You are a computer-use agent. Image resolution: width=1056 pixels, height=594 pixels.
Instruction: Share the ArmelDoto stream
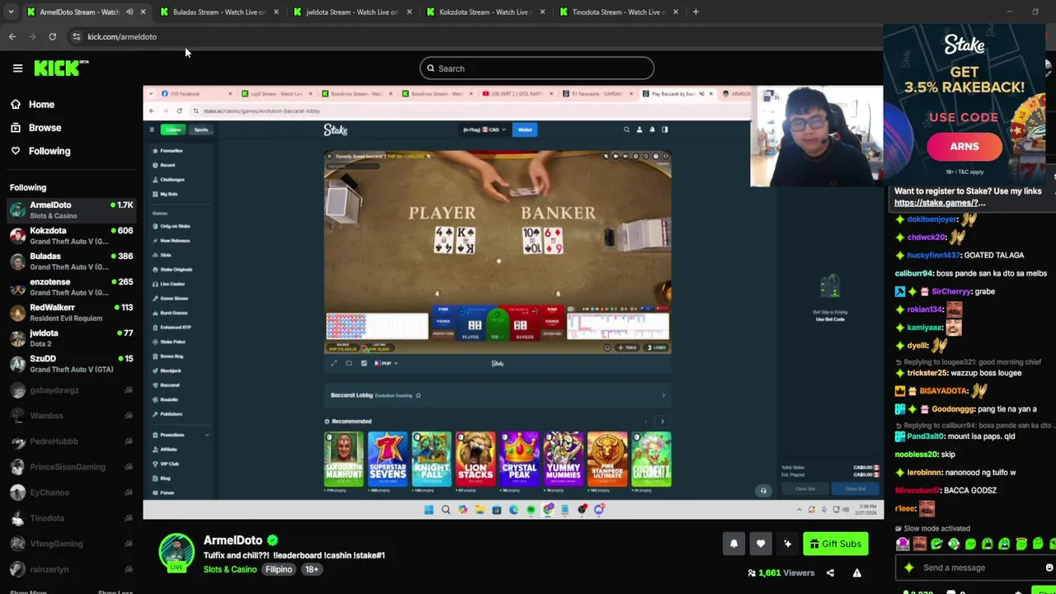(x=830, y=573)
